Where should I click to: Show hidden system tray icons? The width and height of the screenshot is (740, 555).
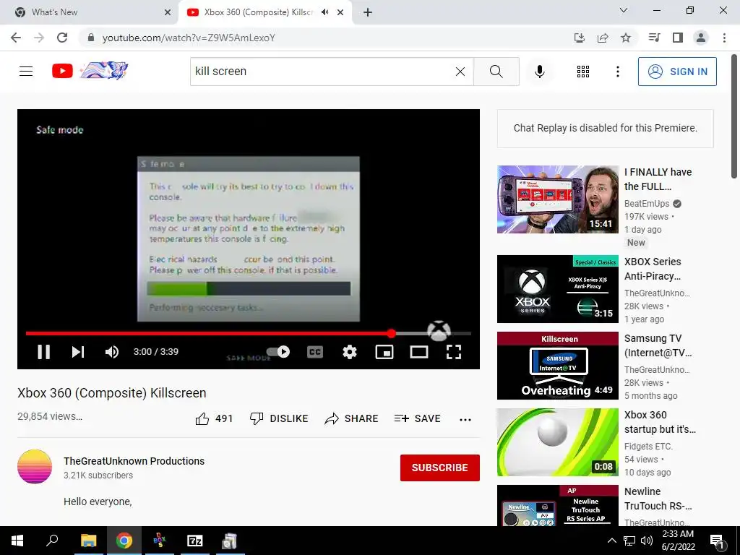tap(611, 541)
